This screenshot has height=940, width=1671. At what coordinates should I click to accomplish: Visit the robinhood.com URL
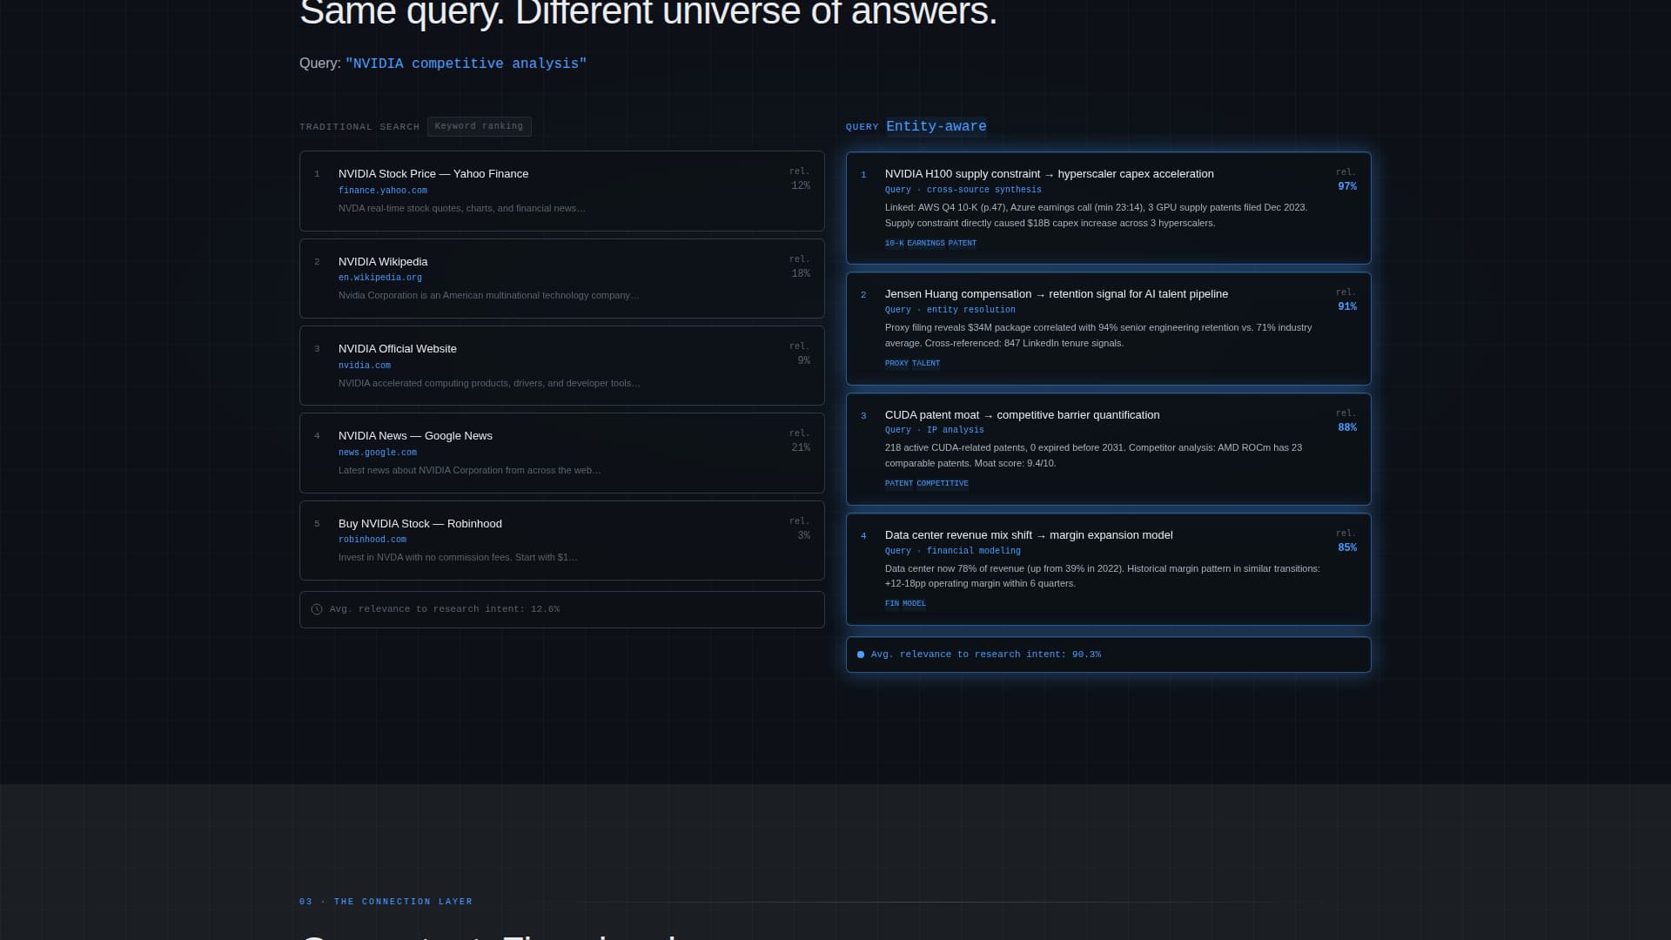(x=372, y=540)
